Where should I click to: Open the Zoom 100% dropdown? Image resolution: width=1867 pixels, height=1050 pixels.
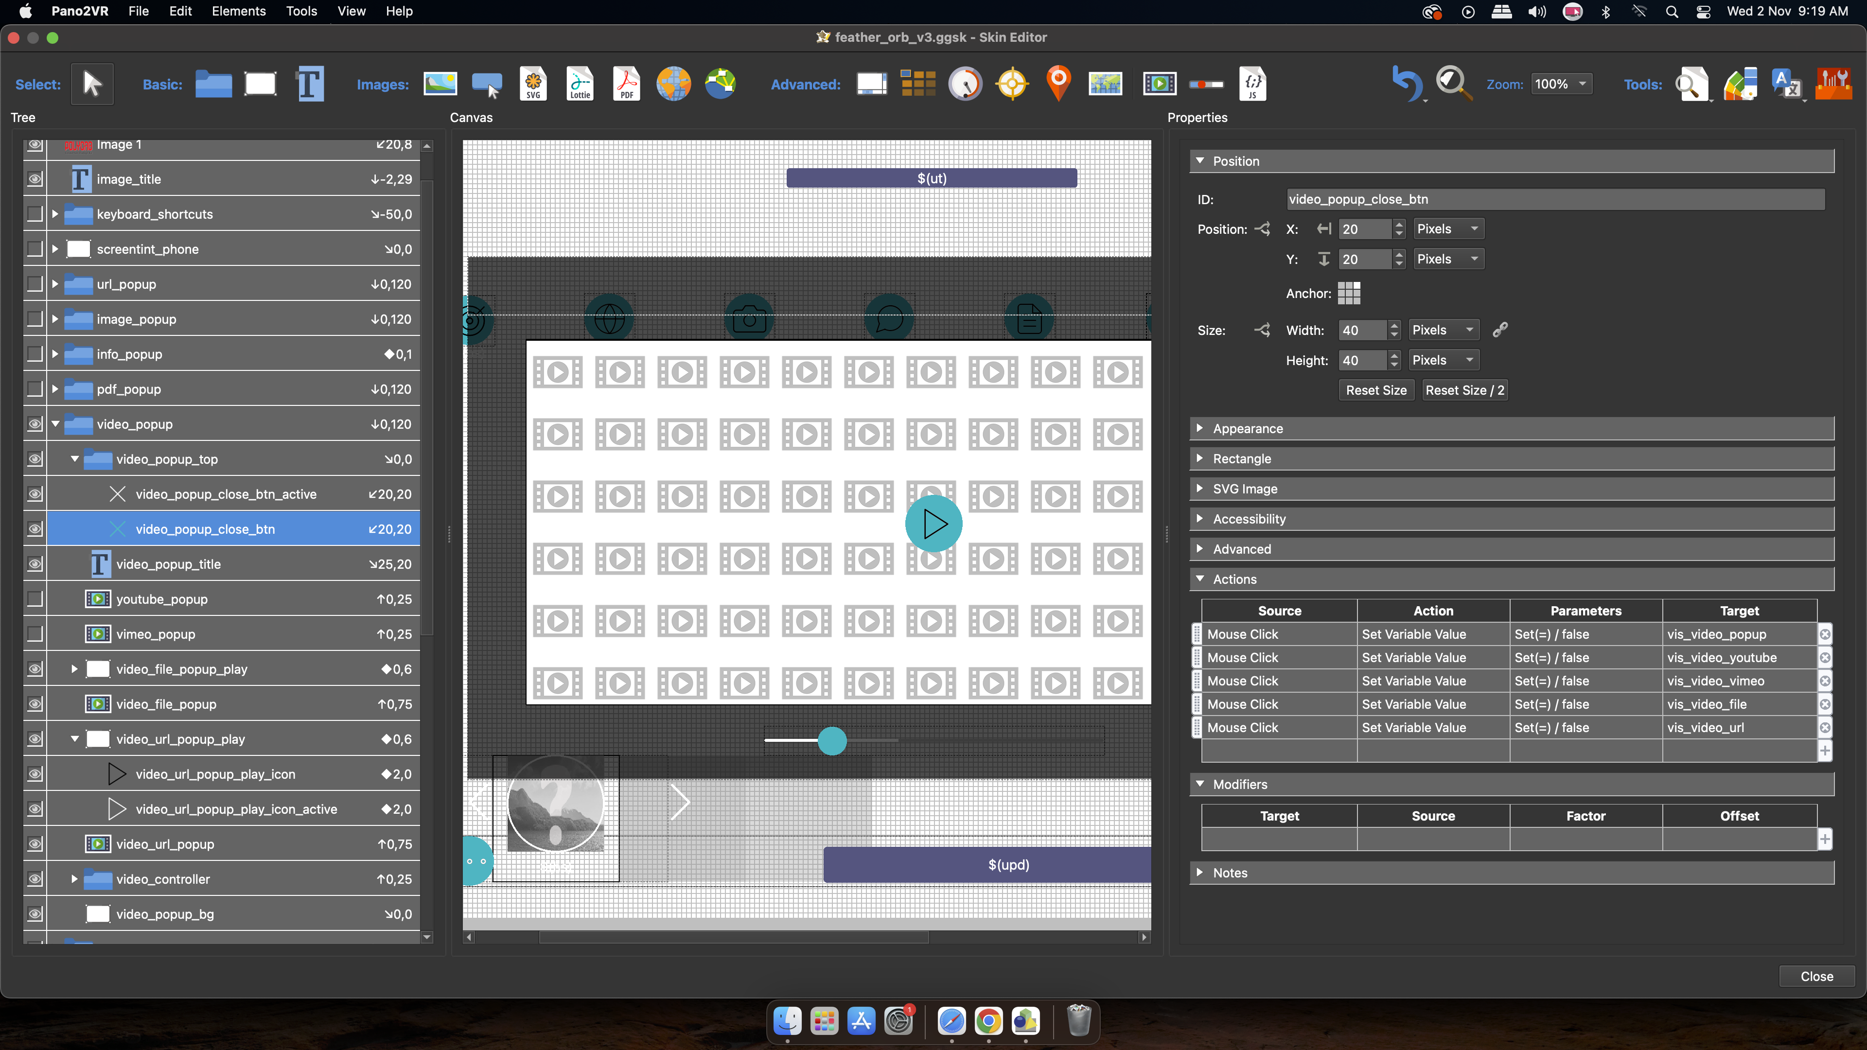point(1561,84)
